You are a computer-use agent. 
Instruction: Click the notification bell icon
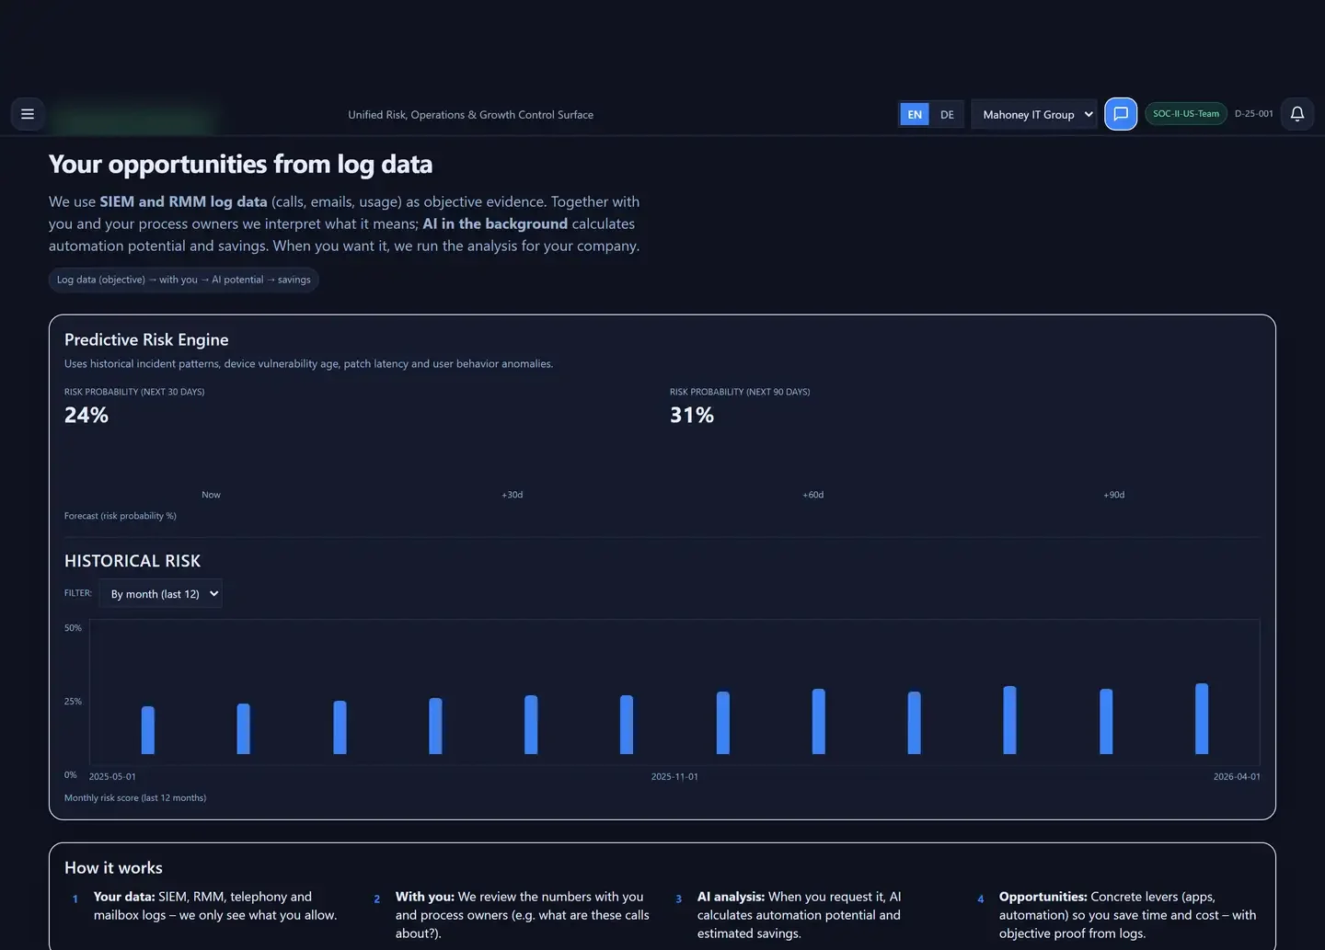click(1296, 113)
